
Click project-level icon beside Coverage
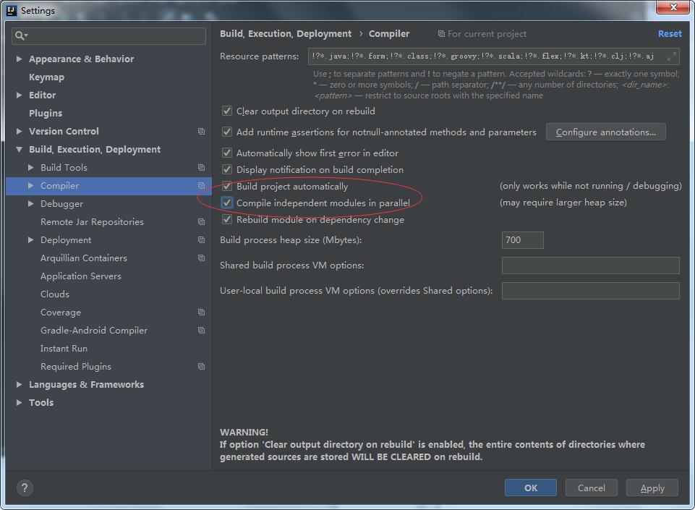[201, 313]
